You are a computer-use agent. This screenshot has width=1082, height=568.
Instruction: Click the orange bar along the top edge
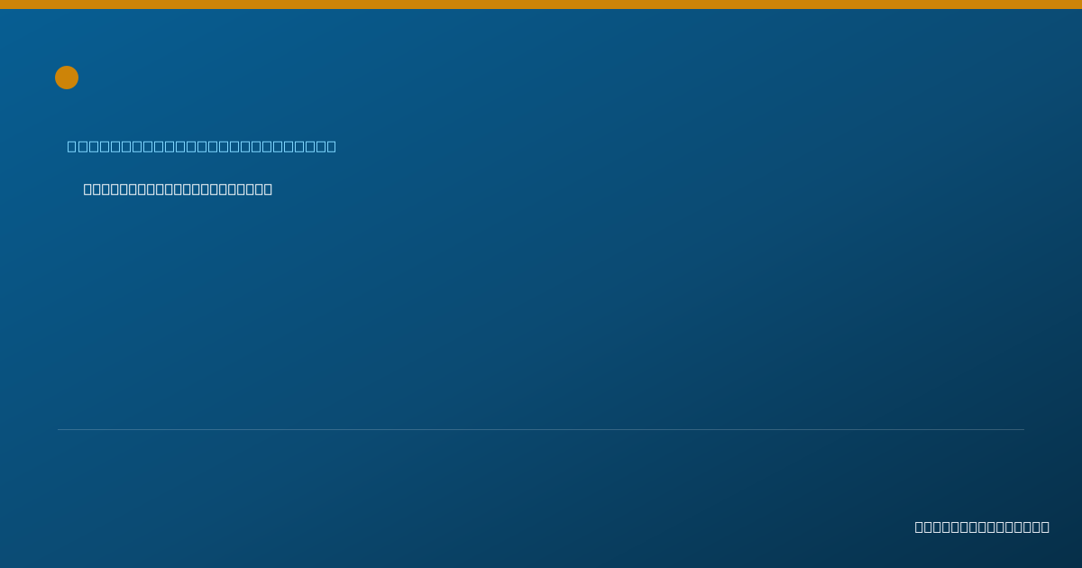click(x=541, y=5)
